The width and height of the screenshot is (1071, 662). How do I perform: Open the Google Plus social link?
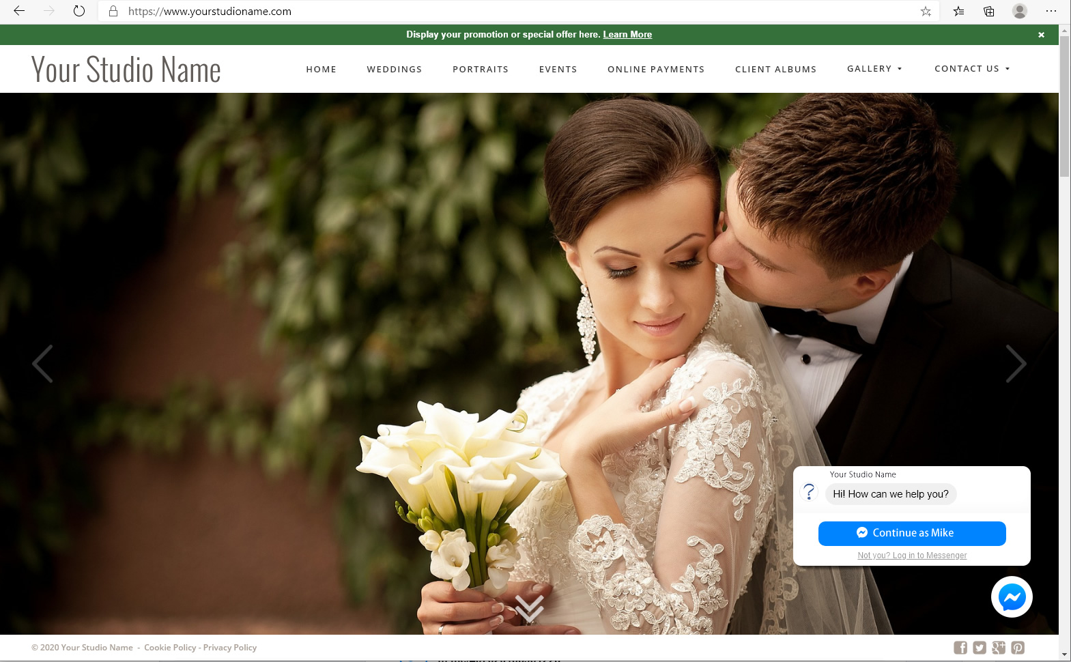tap(999, 648)
